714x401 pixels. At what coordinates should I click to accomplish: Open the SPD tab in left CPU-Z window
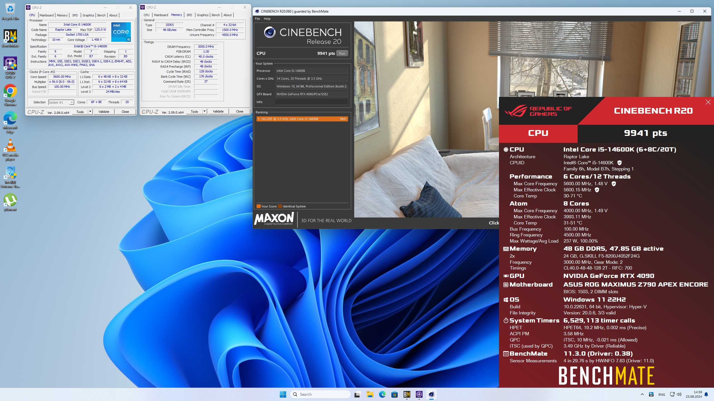point(75,15)
